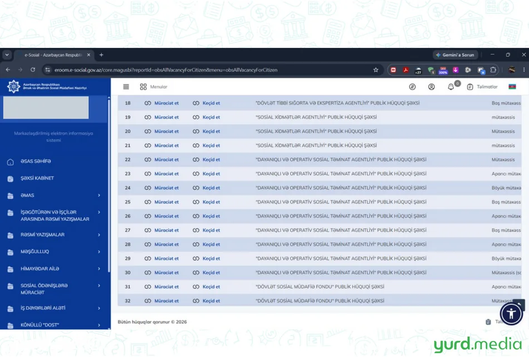Click the circular help icon left of the profile icon
The width and height of the screenshot is (529, 357).
pyautogui.click(x=412, y=87)
